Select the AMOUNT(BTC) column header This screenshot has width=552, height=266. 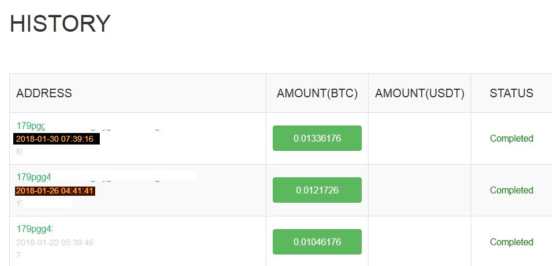click(317, 93)
